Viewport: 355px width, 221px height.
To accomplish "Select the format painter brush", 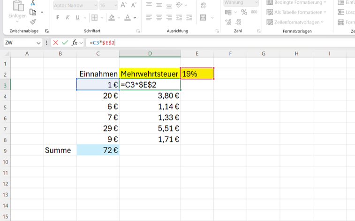I will (x=32, y=22).
